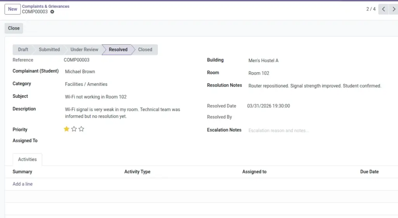
Task: Go to the next record with right arrow
Action: click(x=394, y=9)
